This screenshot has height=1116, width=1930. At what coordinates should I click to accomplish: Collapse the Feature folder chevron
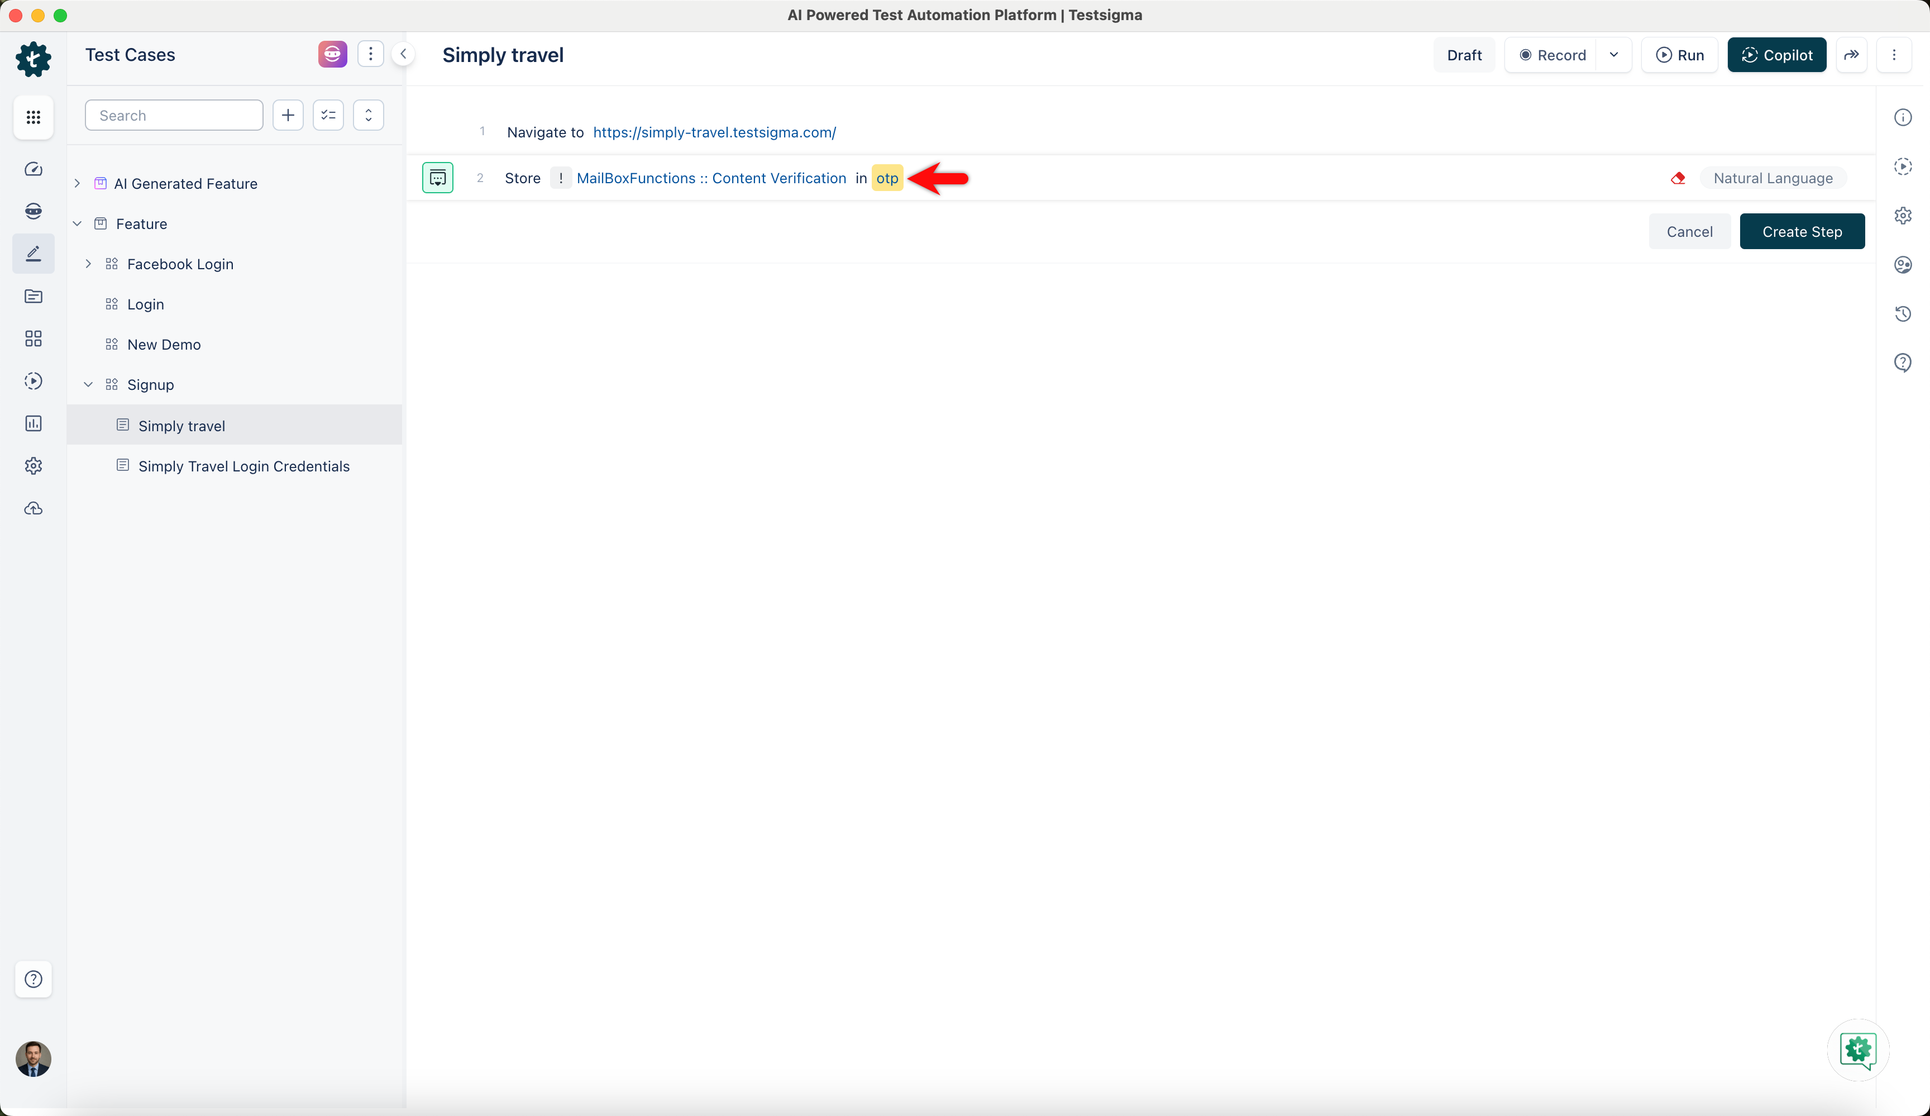click(x=78, y=223)
